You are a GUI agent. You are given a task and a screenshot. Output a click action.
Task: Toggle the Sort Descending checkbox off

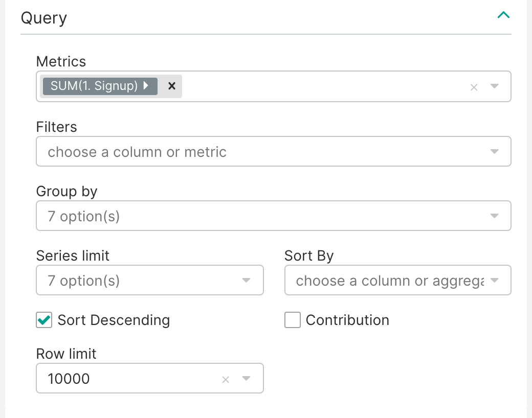(43, 320)
